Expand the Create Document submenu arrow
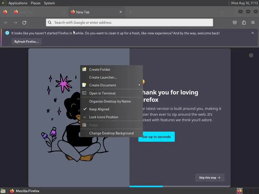 (139, 85)
